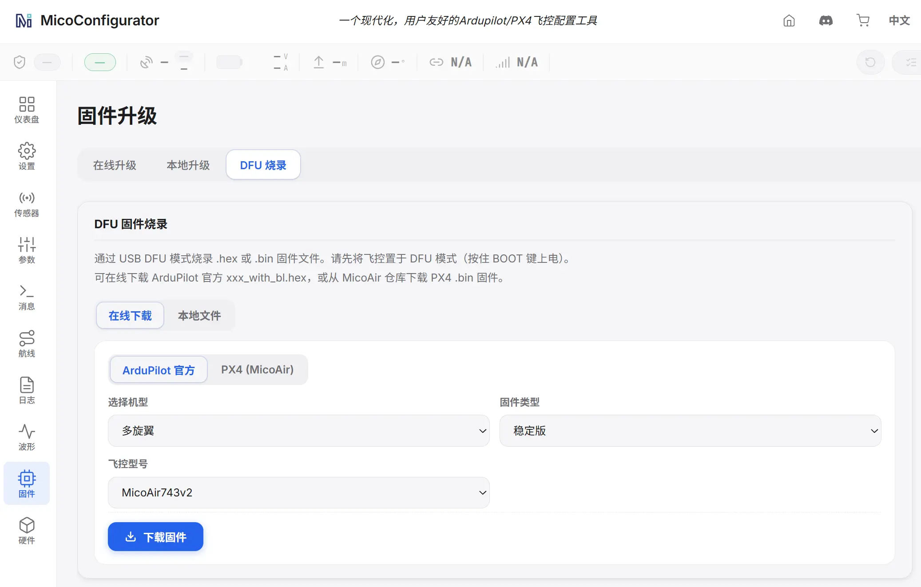This screenshot has height=587, width=921.
Task: Switch language via 中文 button
Action: [x=899, y=20]
